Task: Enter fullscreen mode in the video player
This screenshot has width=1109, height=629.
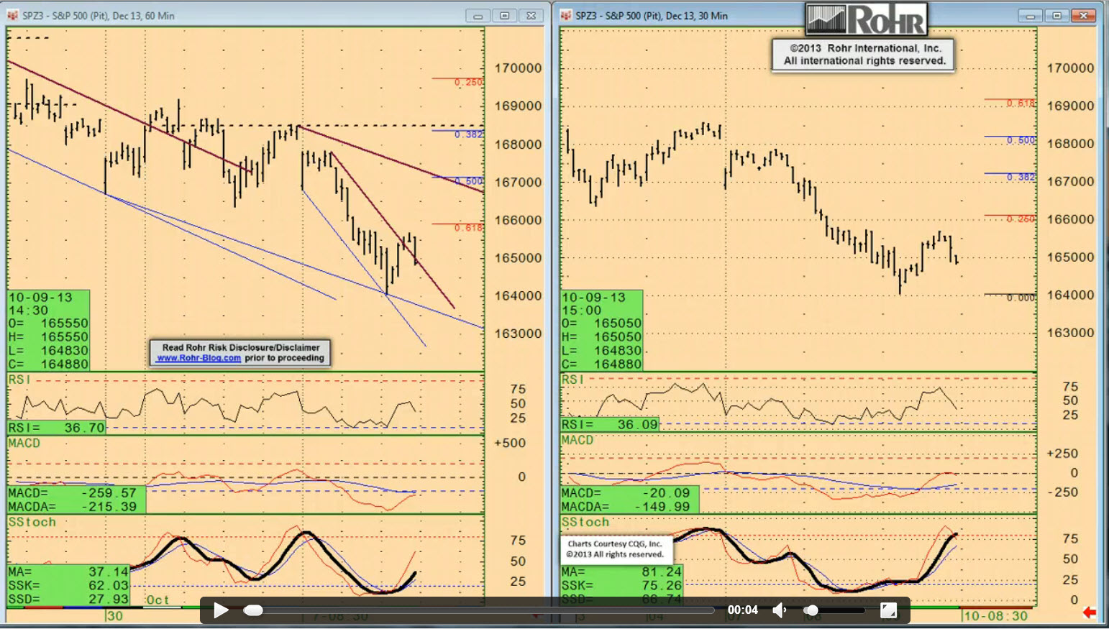Action: pos(888,610)
